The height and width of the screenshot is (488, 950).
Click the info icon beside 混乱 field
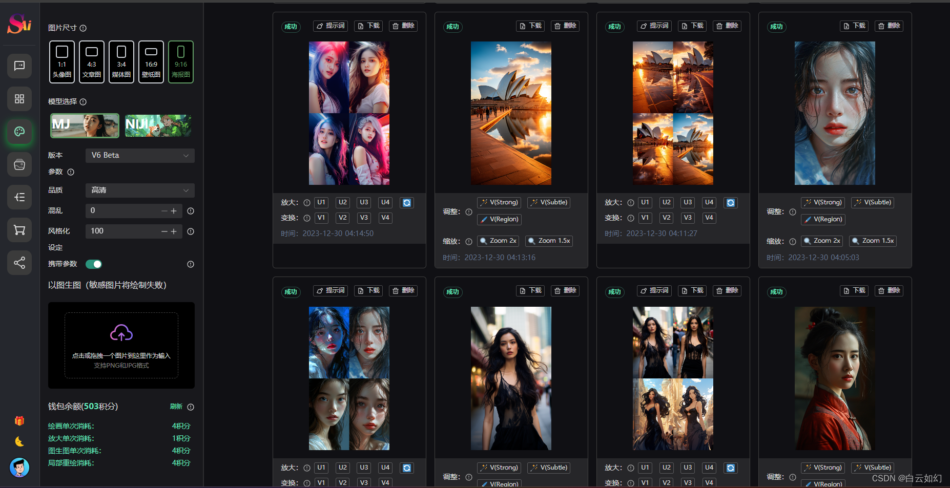pos(191,211)
